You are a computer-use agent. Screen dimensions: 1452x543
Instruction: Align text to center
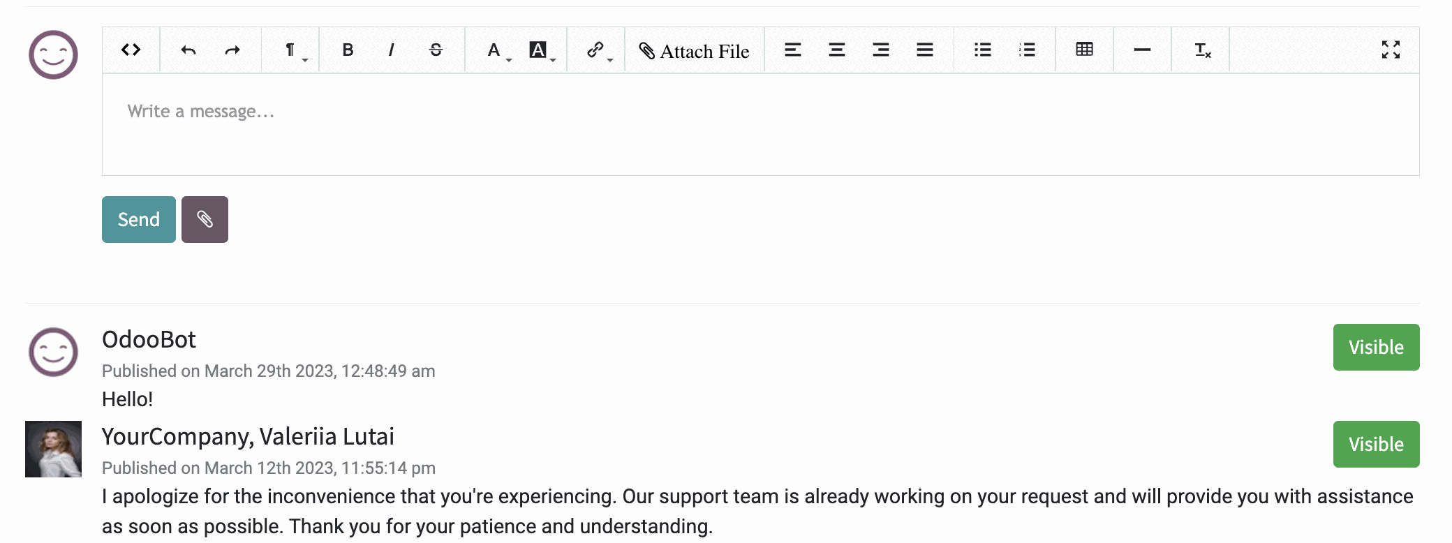(x=837, y=50)
